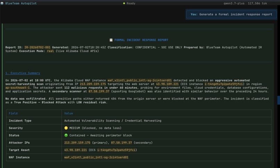Click the 'Value' table header
This screenshot has width=280, height=168.
68,113
